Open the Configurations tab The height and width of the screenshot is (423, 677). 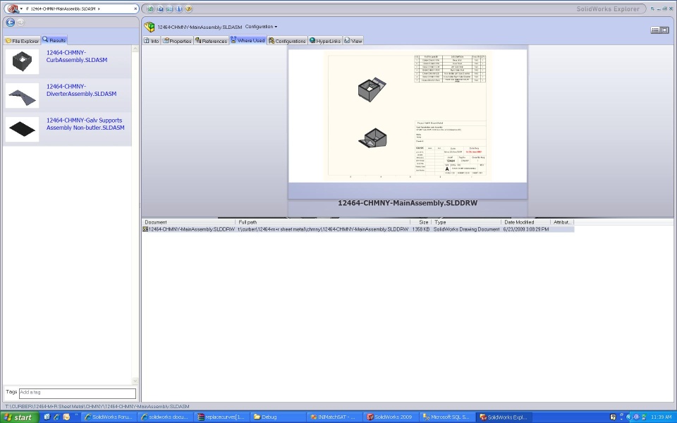point(287,41)
